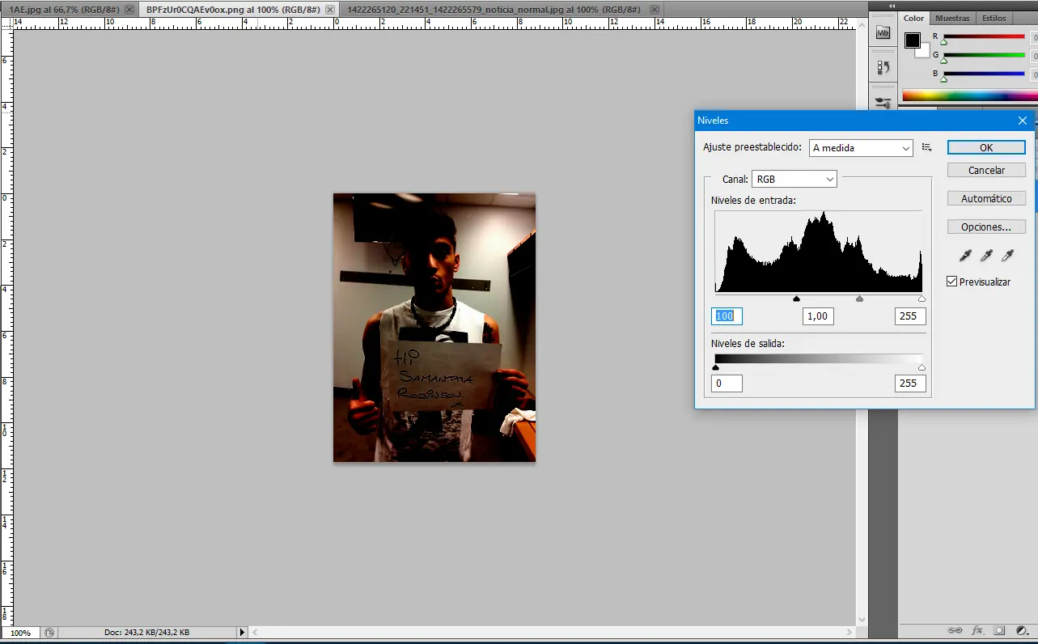Pick the black point eyedropper in Niveles
This screenshot has width=1038, height=644.
click(x=965, y=256)
